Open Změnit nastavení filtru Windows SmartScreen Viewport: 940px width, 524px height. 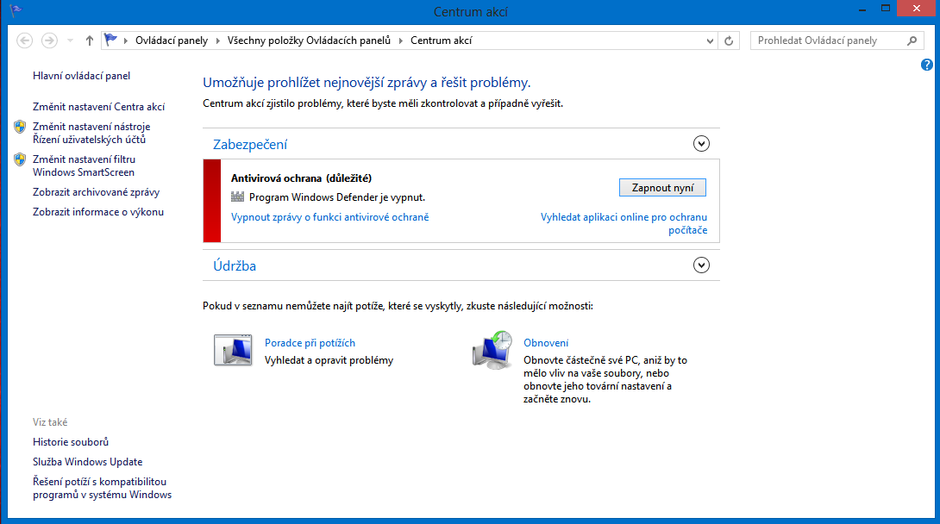pyautogui.click(x=84, y=165)
